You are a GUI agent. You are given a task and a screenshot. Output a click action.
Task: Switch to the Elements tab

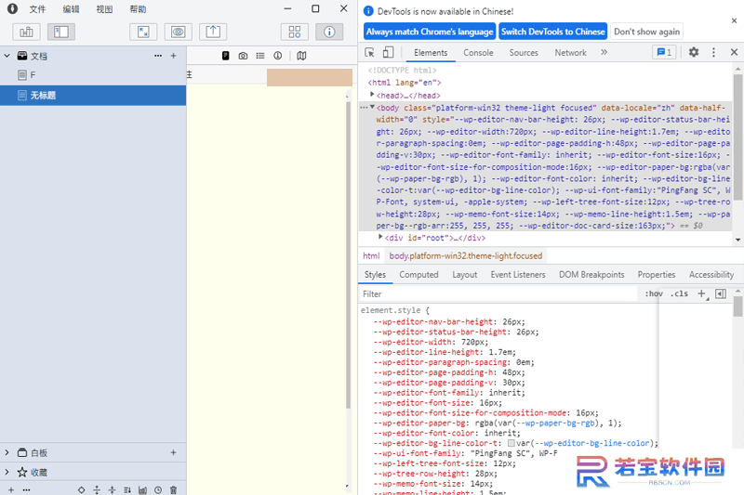click(431, 53)
